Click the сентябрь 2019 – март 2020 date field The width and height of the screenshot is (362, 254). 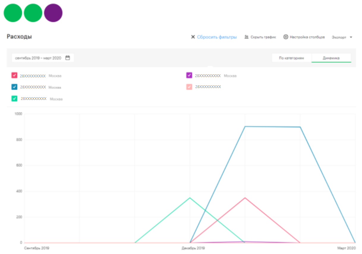(43, 58)
